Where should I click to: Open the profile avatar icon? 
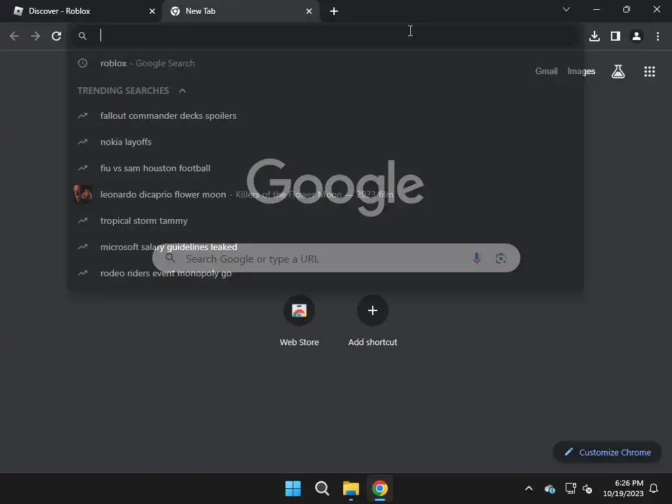(637, 36)
